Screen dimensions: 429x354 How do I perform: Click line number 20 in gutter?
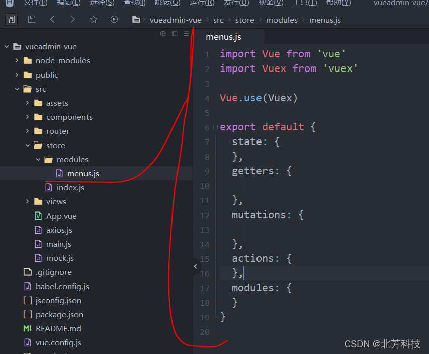205,332
